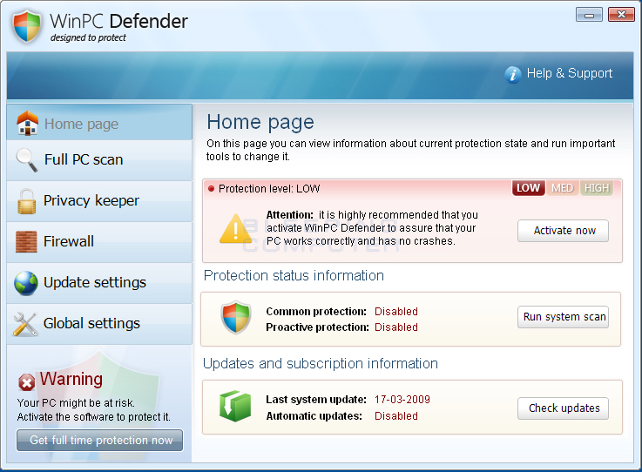Screen dimensions: 642x472
Task: Click the WinPC Defender shield logo
Action: point(27,26)
